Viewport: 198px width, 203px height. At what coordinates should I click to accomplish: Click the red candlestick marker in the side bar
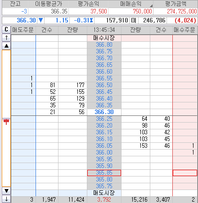6,122
